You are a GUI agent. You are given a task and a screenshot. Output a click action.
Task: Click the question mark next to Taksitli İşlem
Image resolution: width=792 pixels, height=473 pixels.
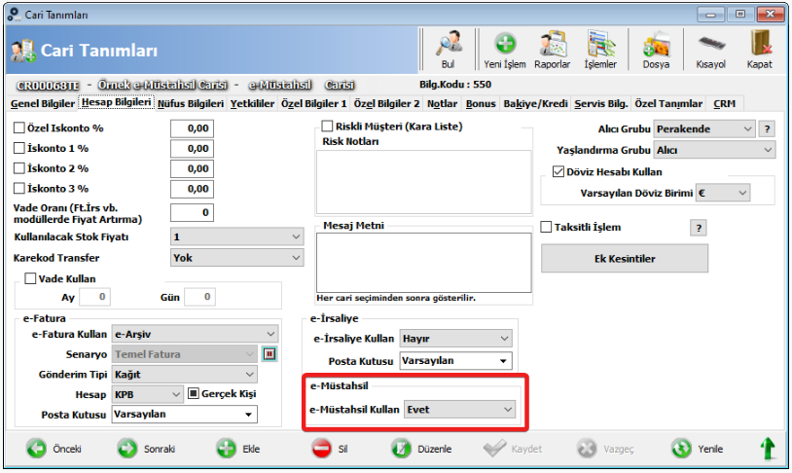pos(698,228)
